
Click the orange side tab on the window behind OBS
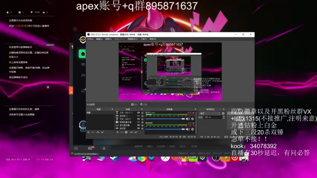click(71, 91)
